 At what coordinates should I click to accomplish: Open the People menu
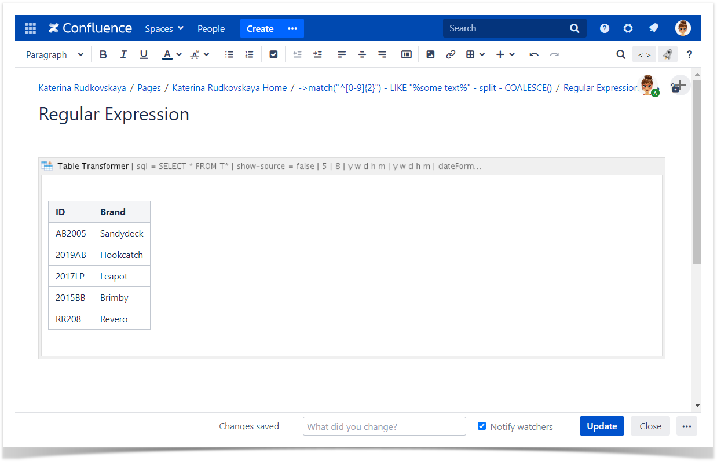[x=211, y=28]
